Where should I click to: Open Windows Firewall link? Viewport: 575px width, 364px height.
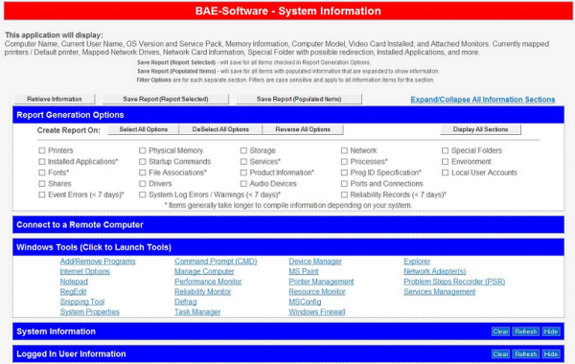tap(317, 312)
